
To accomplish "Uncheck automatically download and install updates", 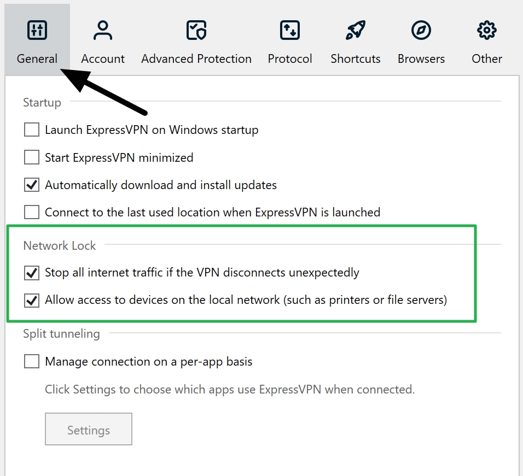I will 31,185.
